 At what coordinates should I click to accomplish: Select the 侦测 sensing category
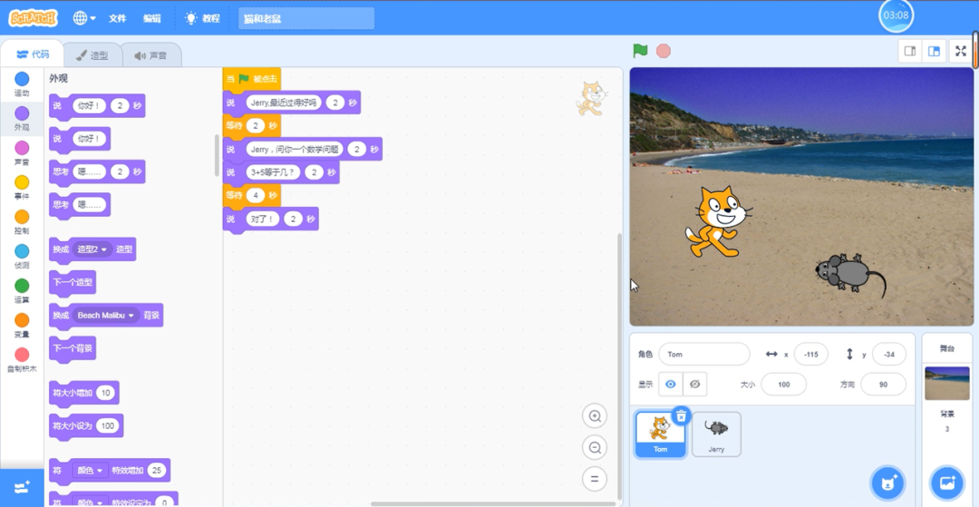click(22, 257)
